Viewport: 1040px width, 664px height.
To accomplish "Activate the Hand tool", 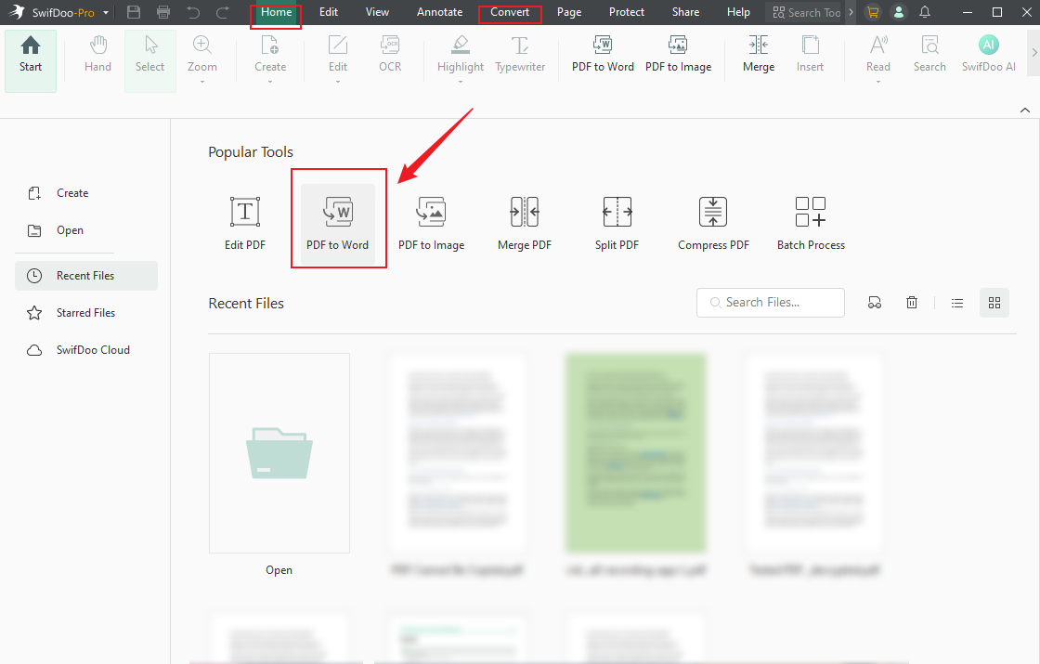I will pyautogui.click(x=97, y=54).
